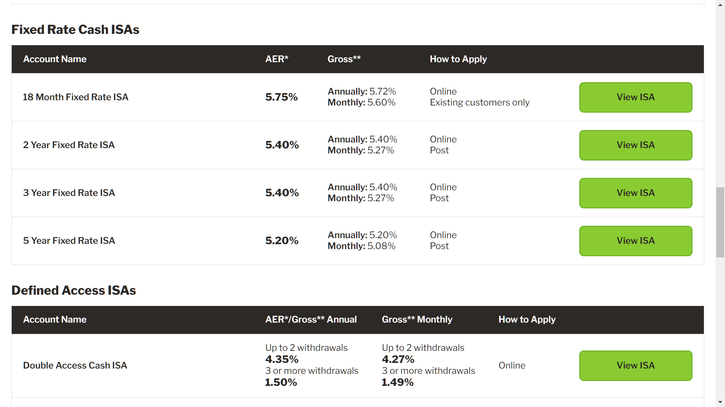Select the 3 Year Fixed Rate ISA name

[69, 193]
